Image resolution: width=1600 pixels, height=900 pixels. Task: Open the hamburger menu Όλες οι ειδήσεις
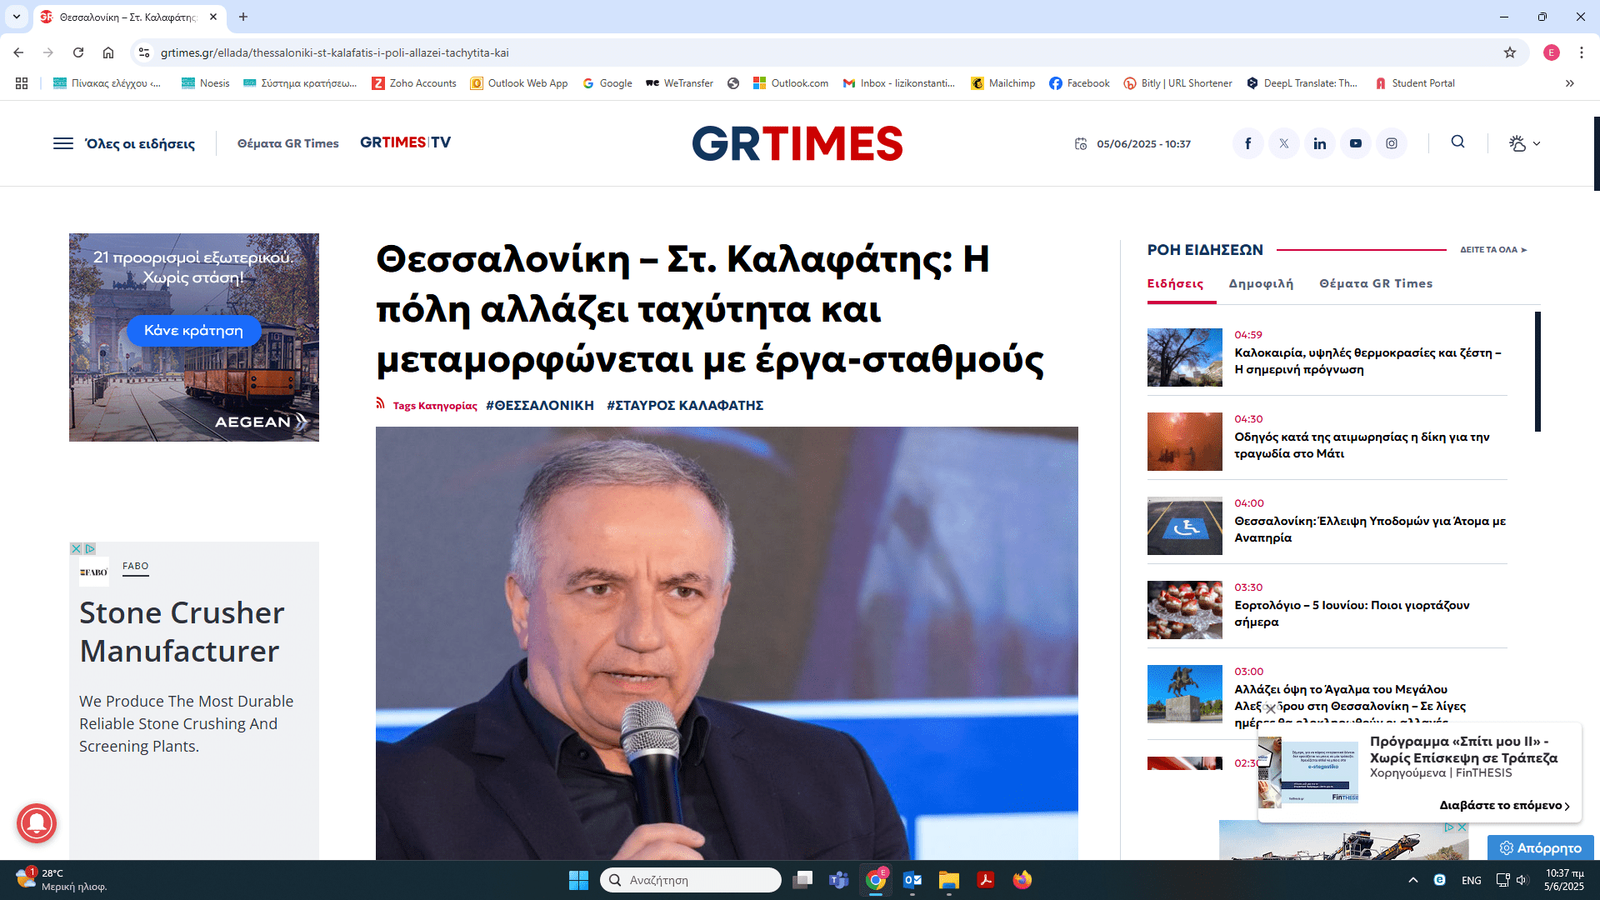pos(124,143)
